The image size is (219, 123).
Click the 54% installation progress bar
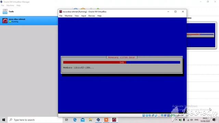coord(122,62)
